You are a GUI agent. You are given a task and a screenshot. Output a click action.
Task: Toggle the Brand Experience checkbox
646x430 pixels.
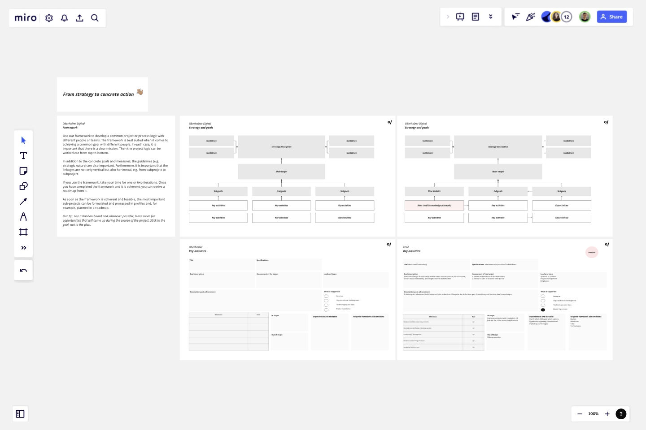[326, 309]
